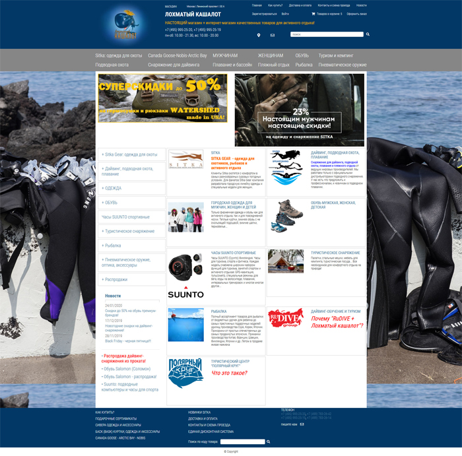
Task: Expand Sitka Gear: одежда для охоты sidebar item
Action: [x=131, y=154]
